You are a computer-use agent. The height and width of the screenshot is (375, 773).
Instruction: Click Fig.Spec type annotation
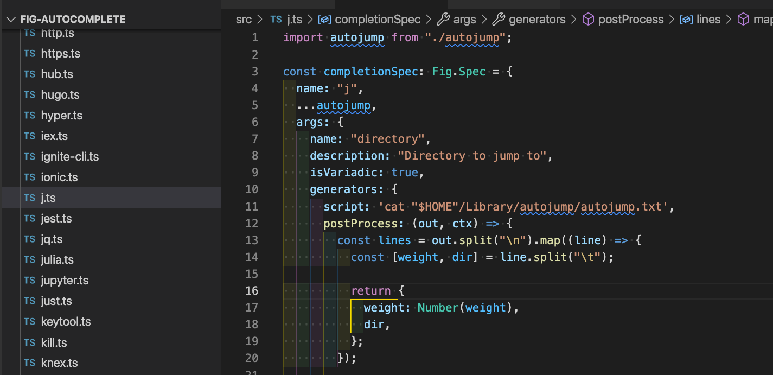(459, 71)
